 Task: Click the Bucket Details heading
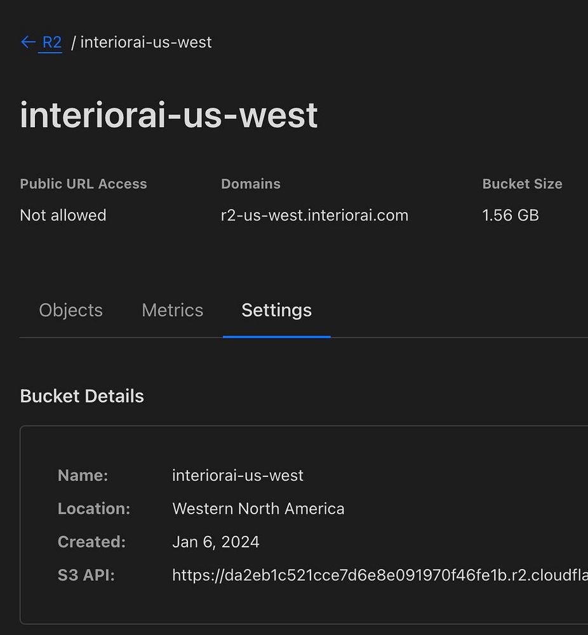point(82,396)
